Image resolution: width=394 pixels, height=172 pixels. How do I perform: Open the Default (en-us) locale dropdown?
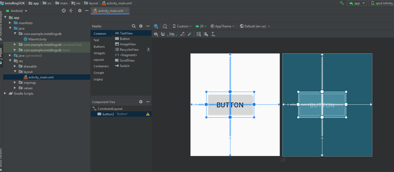coord(255,26)
